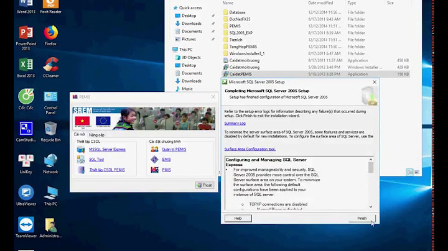Click the setup text box scrollbar thumb
Image resolution: width=448 pixels, height=251 pixels.
371,167
